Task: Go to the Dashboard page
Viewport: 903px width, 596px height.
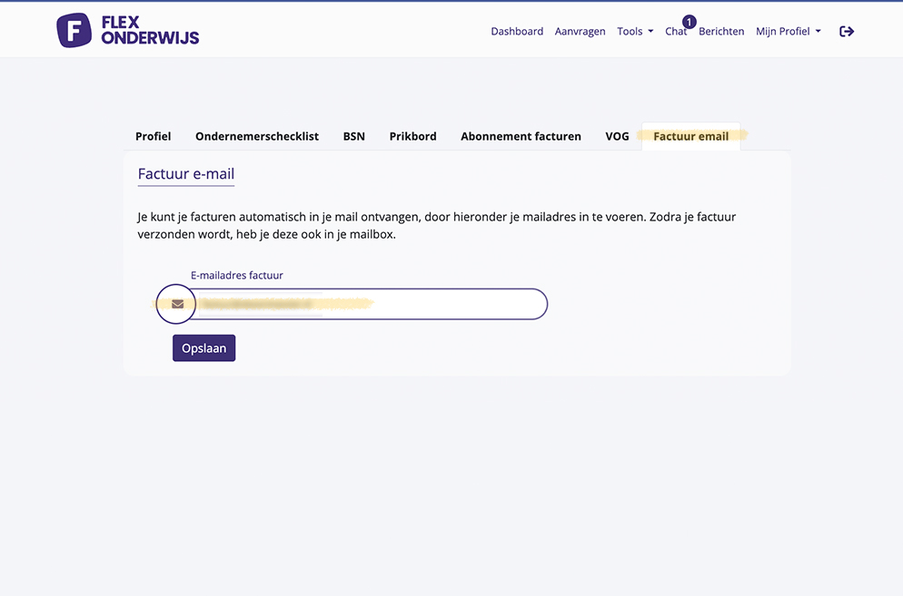Action: click(x=517, y=31)
